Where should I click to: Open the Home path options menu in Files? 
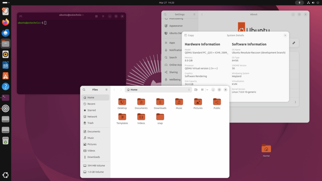189,90
